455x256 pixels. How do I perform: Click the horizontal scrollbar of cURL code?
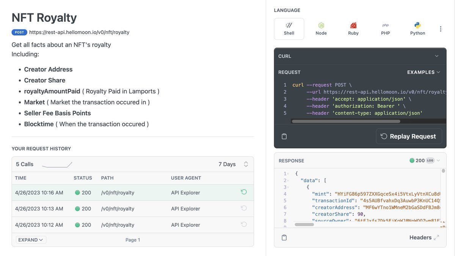[346, 121]
